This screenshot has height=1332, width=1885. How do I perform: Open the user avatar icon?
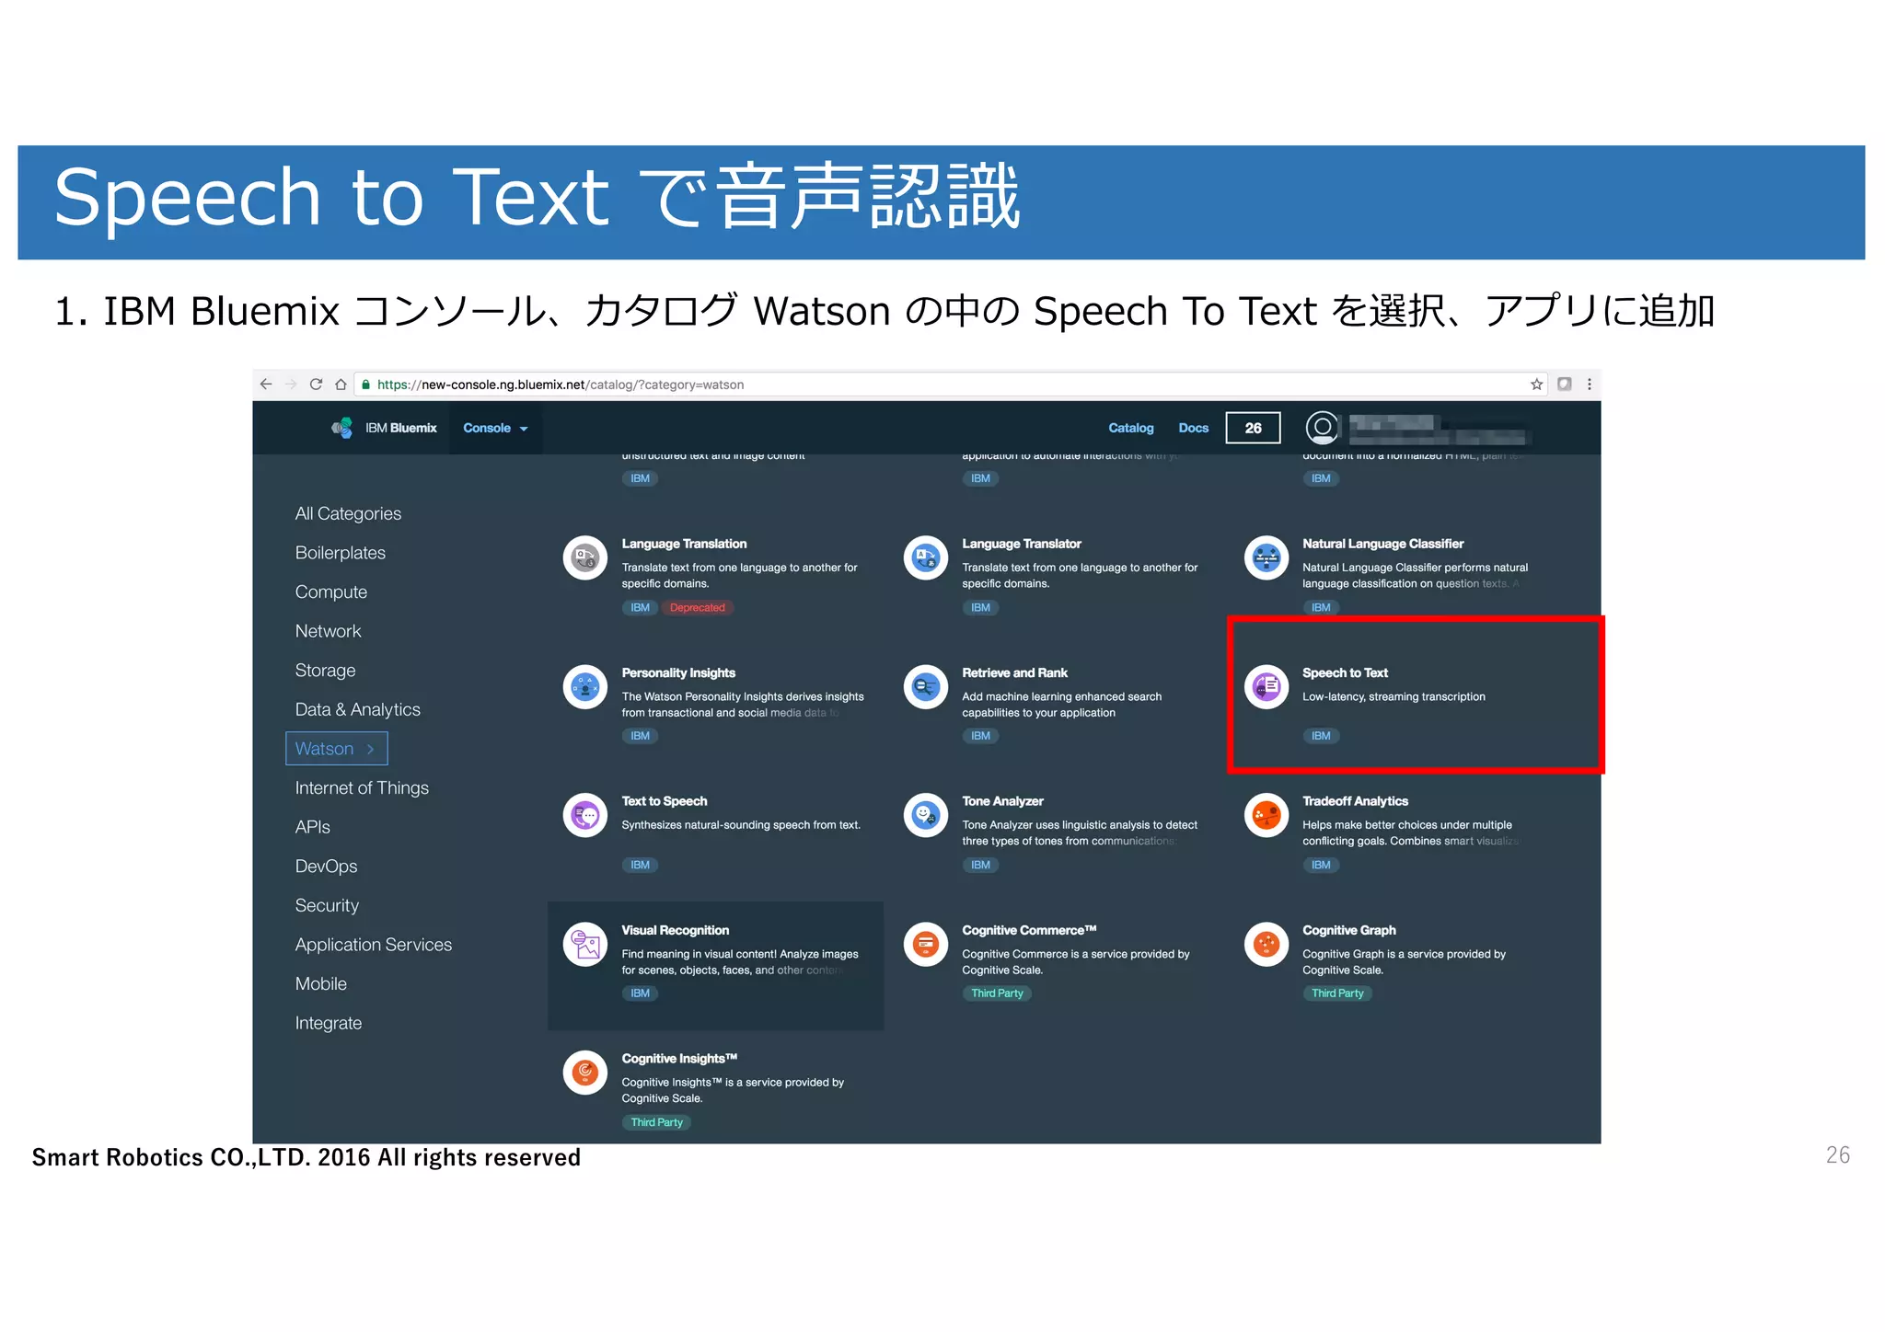point(1323,428)
